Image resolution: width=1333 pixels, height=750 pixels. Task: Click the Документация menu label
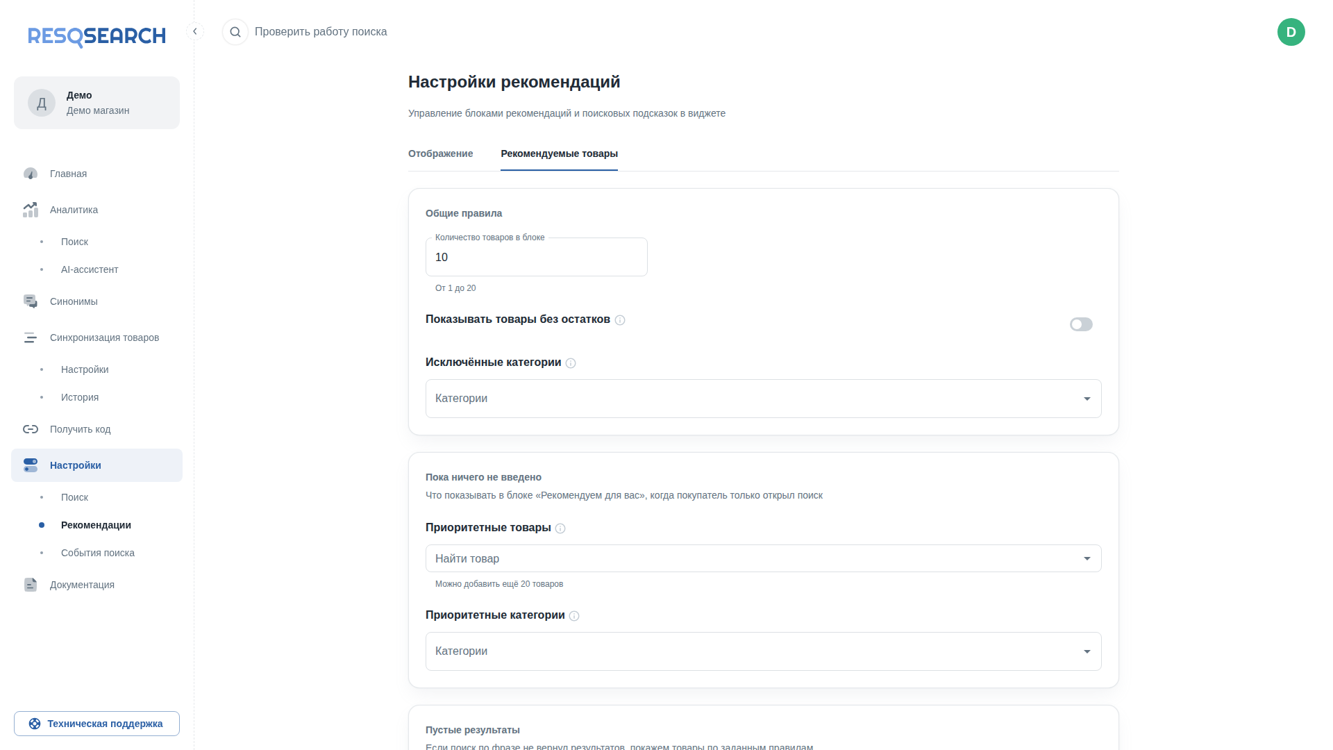click(82, 585)
